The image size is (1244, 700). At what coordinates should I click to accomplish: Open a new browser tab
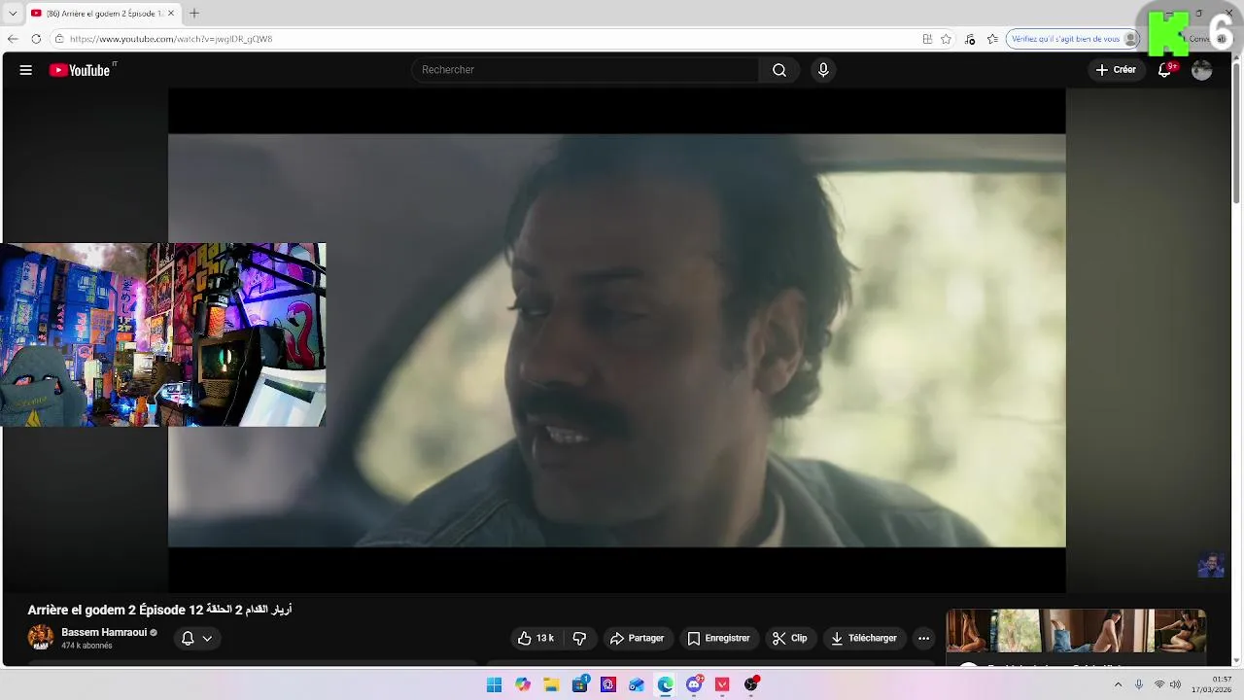pos(194,14)
